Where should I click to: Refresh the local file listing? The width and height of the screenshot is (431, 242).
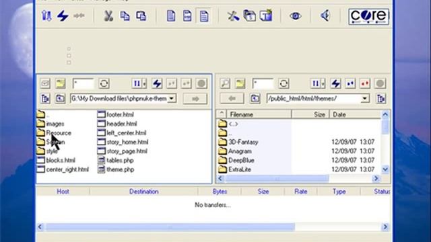104,83
